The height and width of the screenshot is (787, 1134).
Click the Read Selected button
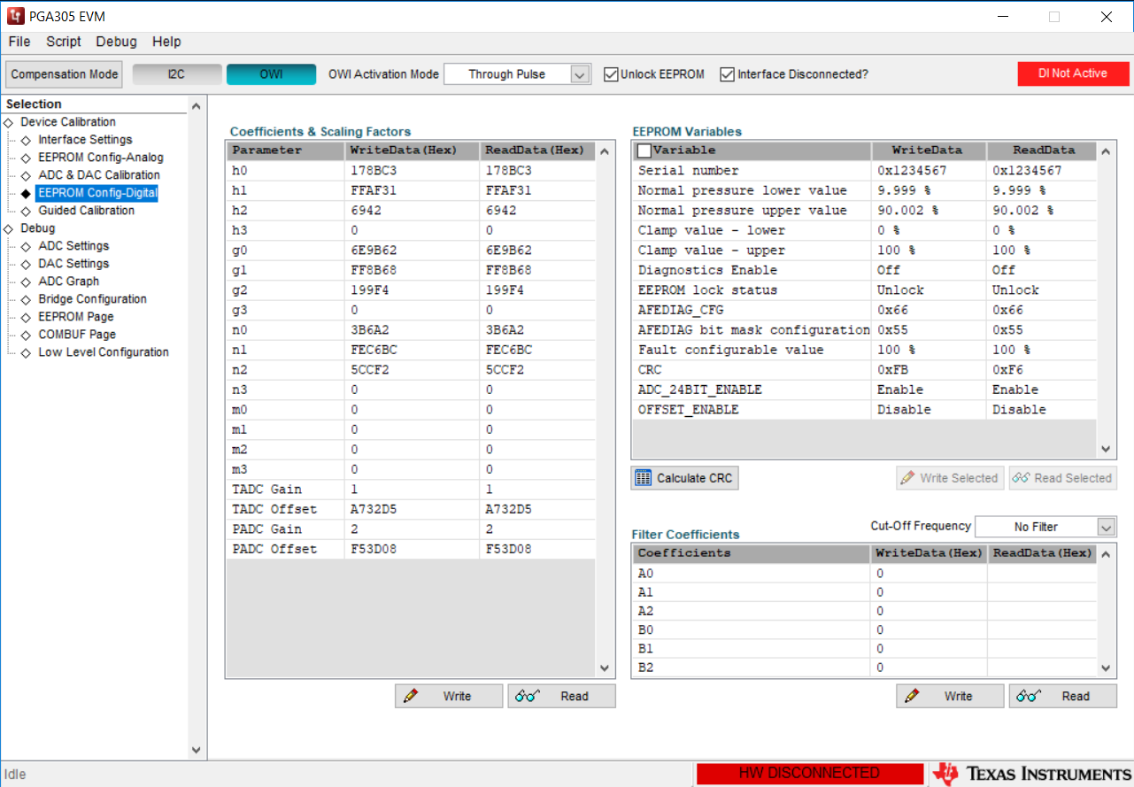(x=1062, y=478)
